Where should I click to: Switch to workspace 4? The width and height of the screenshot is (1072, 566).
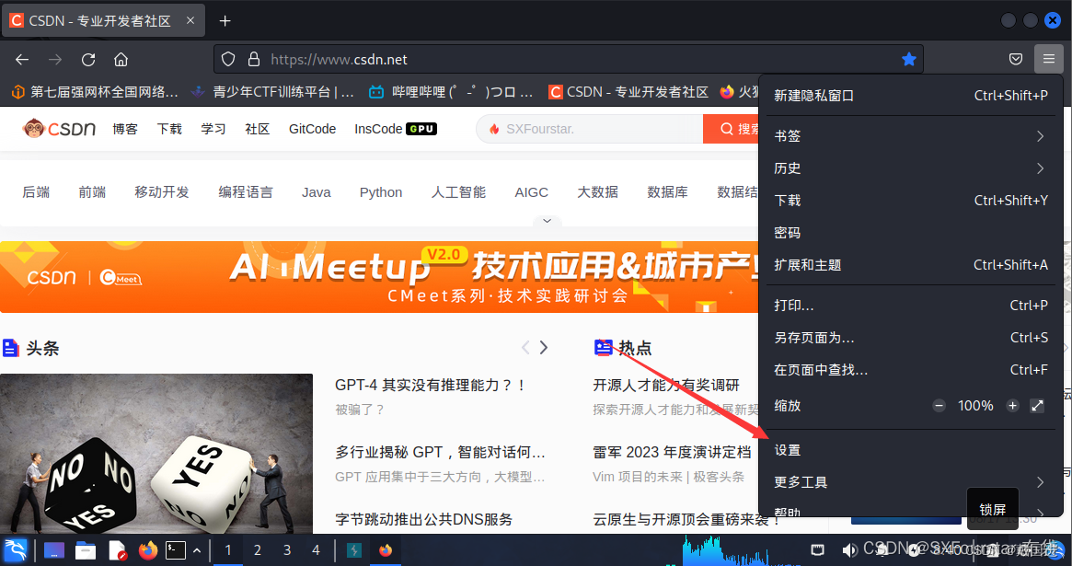click(316, 550)
